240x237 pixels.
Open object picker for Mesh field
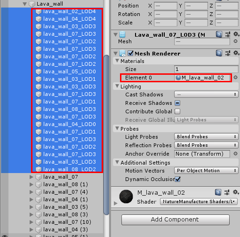tap(235, 41)
